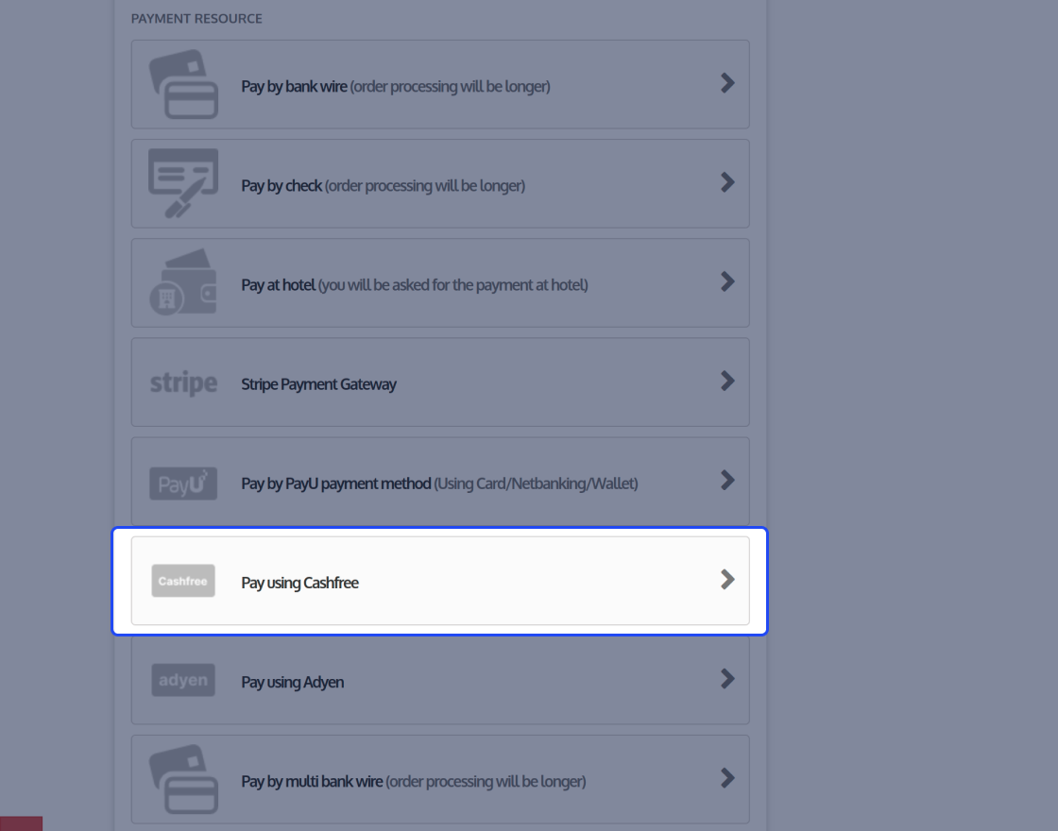The height and width of the screenshot is (831, 1058).
Task: Click the check and pen icon
Action: (183, 183)
